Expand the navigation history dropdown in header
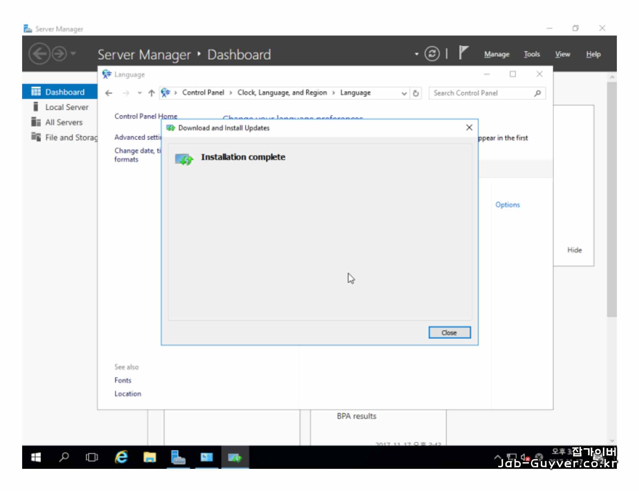Viewport: 639px width, 491px height. [x=73, y=53]
